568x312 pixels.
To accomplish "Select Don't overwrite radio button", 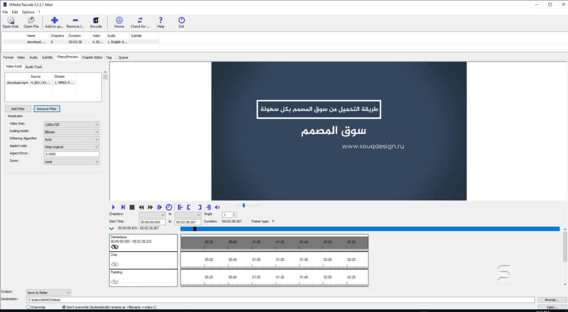I will pos(64,307).
